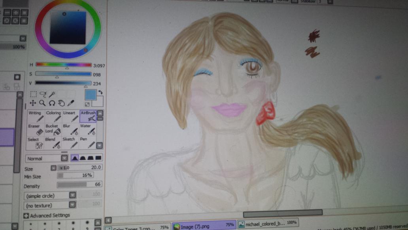The height and width of the screenshot is (230, 408).
Task: Adjust the Density slider at 66
Action: [79, 184]
